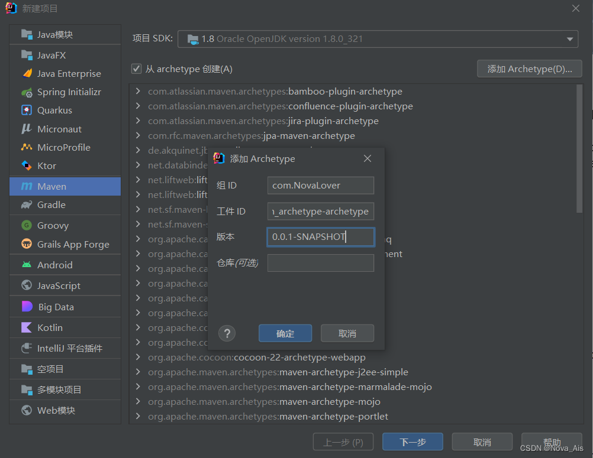Select Gradle project type

pos(65,204)
